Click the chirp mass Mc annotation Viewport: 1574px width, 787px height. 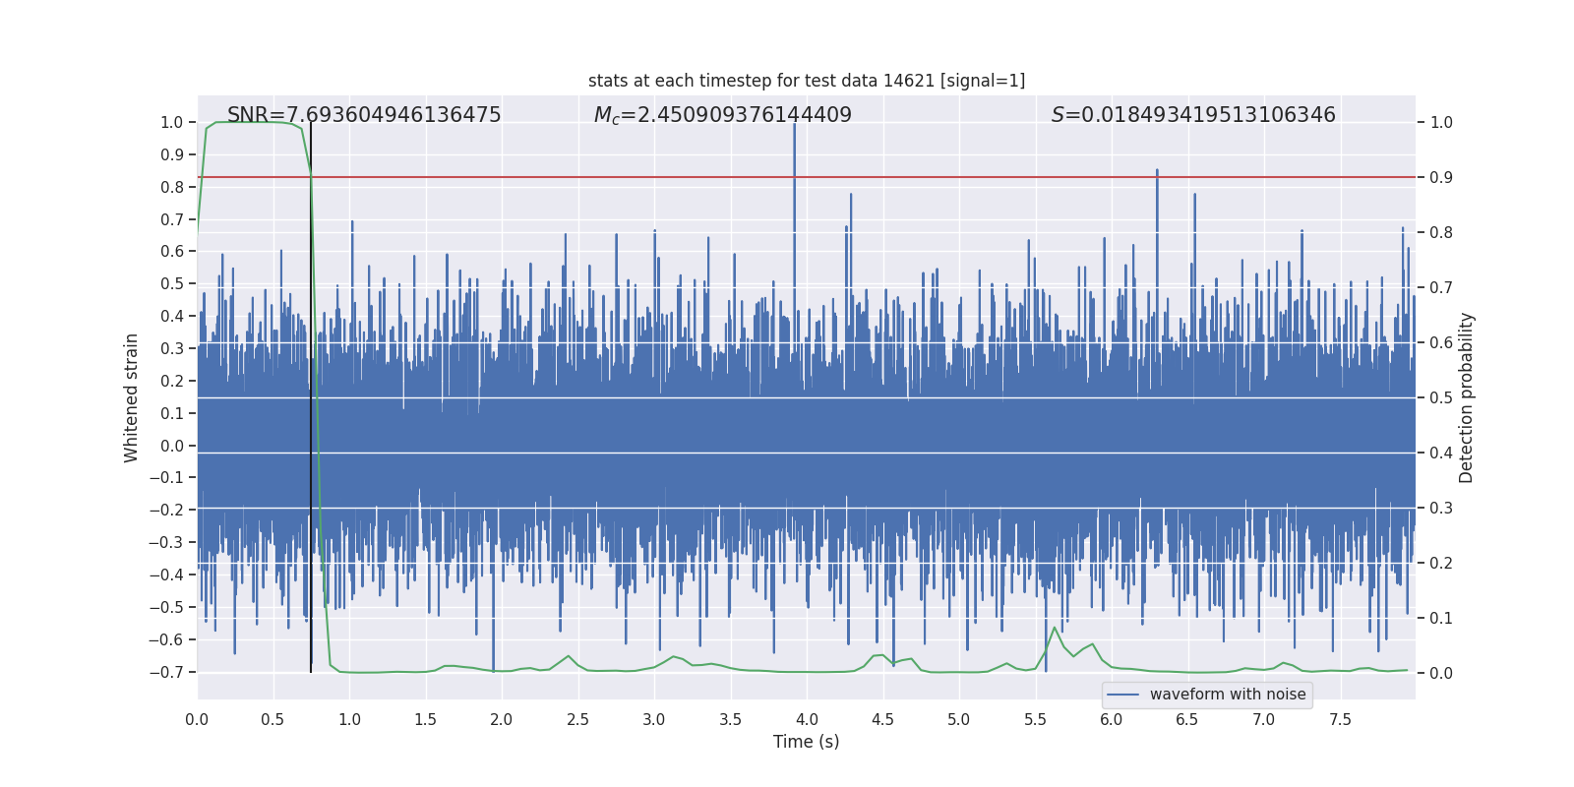coord(722,115)
